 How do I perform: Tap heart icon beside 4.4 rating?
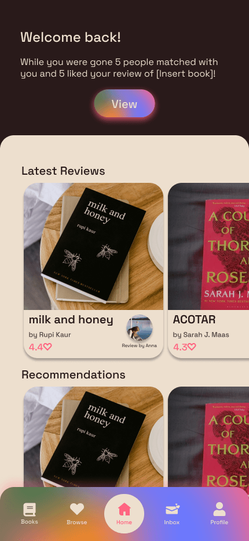pyautogui.click(x=47, y=347)
